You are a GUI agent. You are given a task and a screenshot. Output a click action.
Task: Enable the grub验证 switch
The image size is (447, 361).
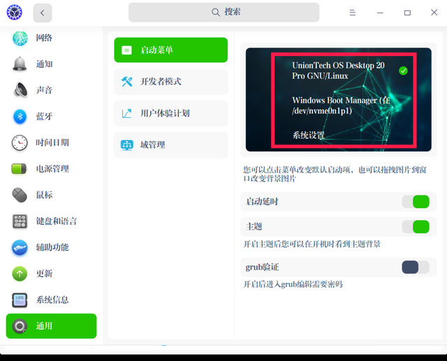coord(416,267)
